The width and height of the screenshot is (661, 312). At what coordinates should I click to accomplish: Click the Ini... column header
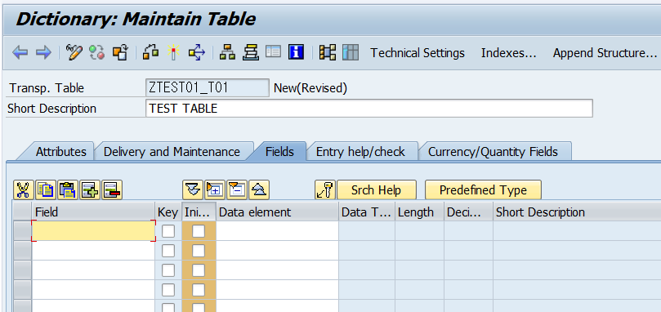tap(199, 212)
